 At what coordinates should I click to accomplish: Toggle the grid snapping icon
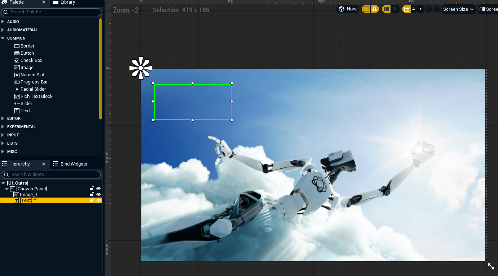click(406, 9)
